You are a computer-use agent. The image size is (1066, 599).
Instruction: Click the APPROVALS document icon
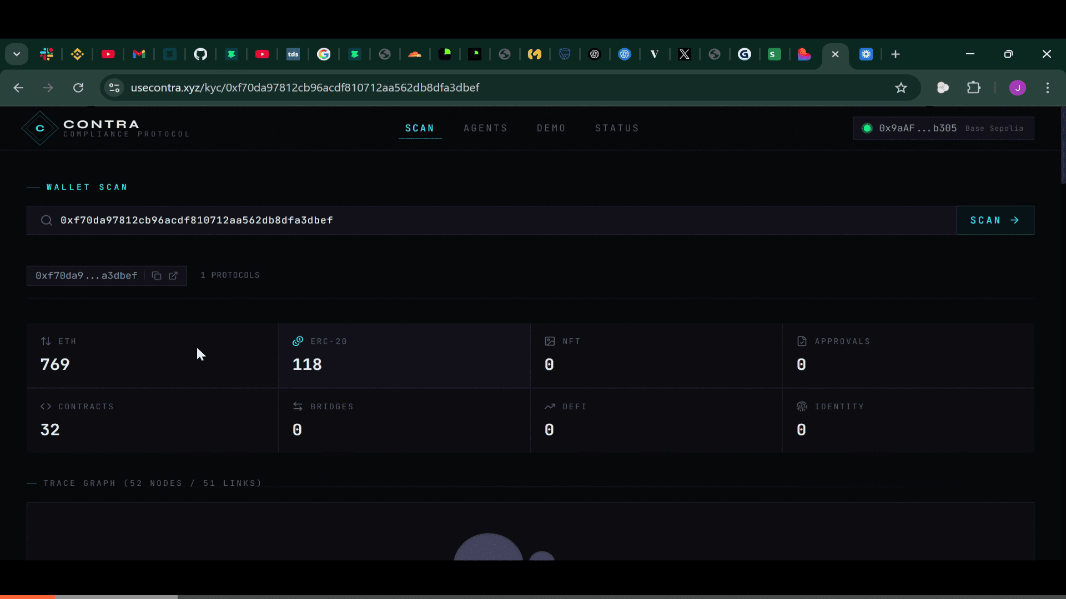802,341
